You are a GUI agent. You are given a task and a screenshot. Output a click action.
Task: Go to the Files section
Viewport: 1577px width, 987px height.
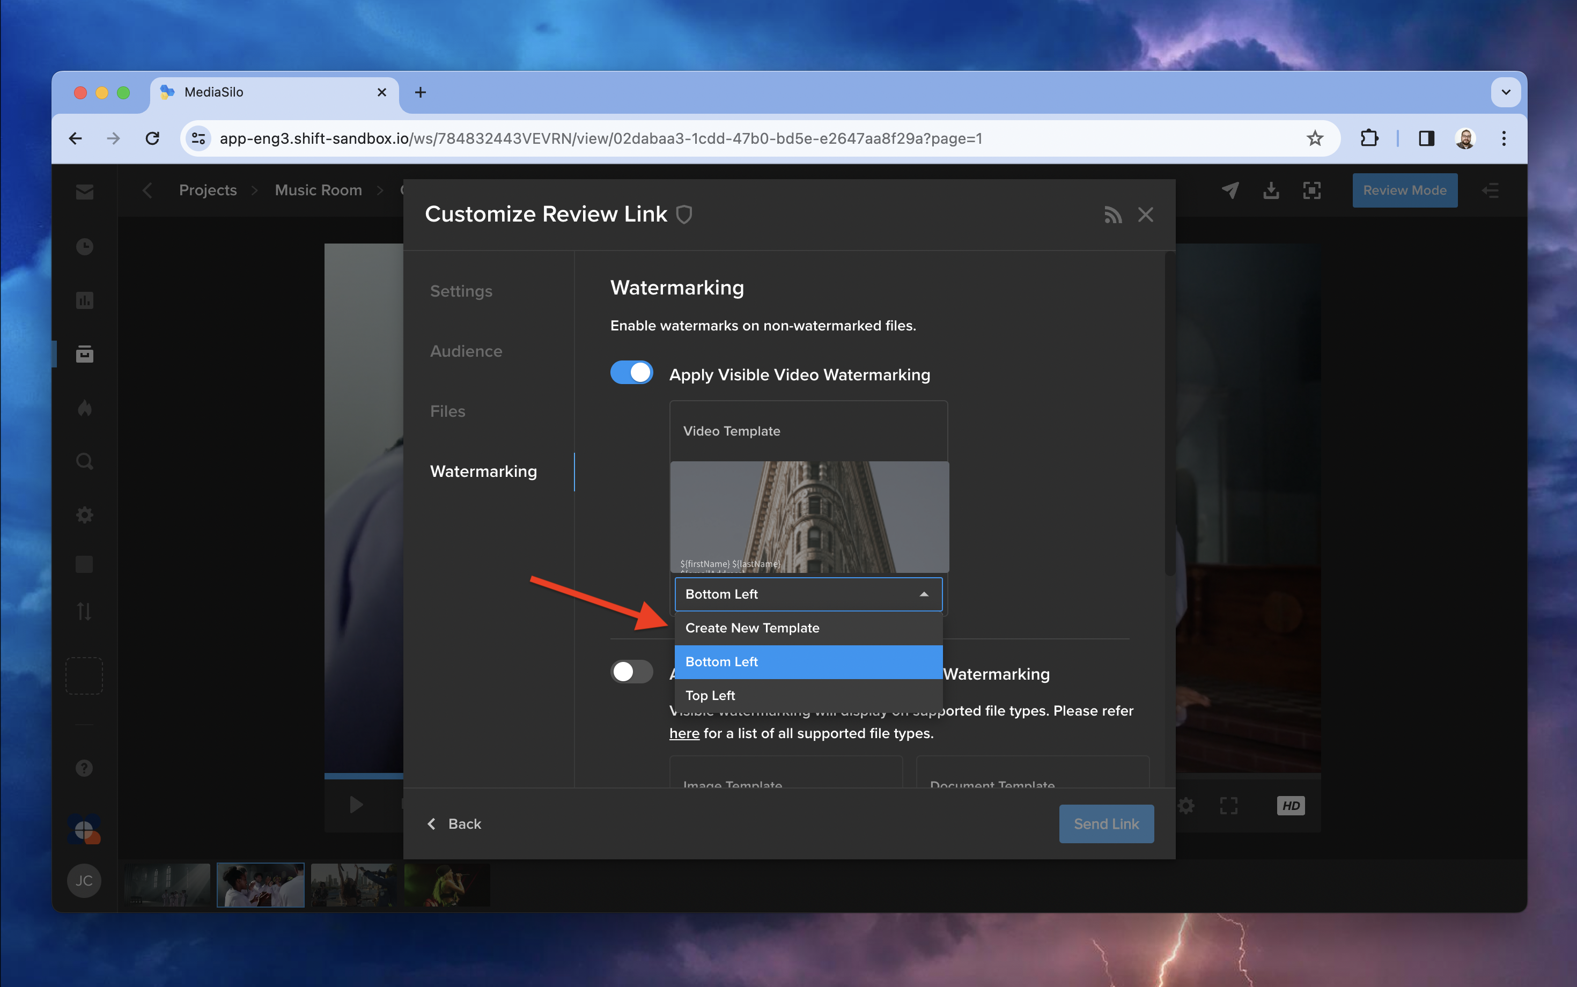(x=448, y=411)
